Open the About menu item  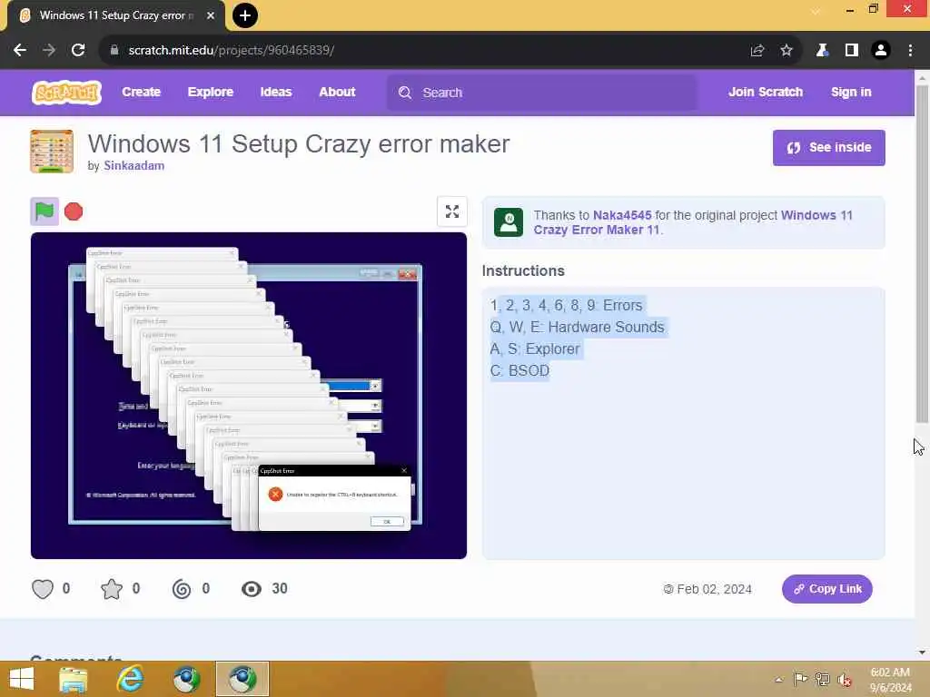[337, 92]
